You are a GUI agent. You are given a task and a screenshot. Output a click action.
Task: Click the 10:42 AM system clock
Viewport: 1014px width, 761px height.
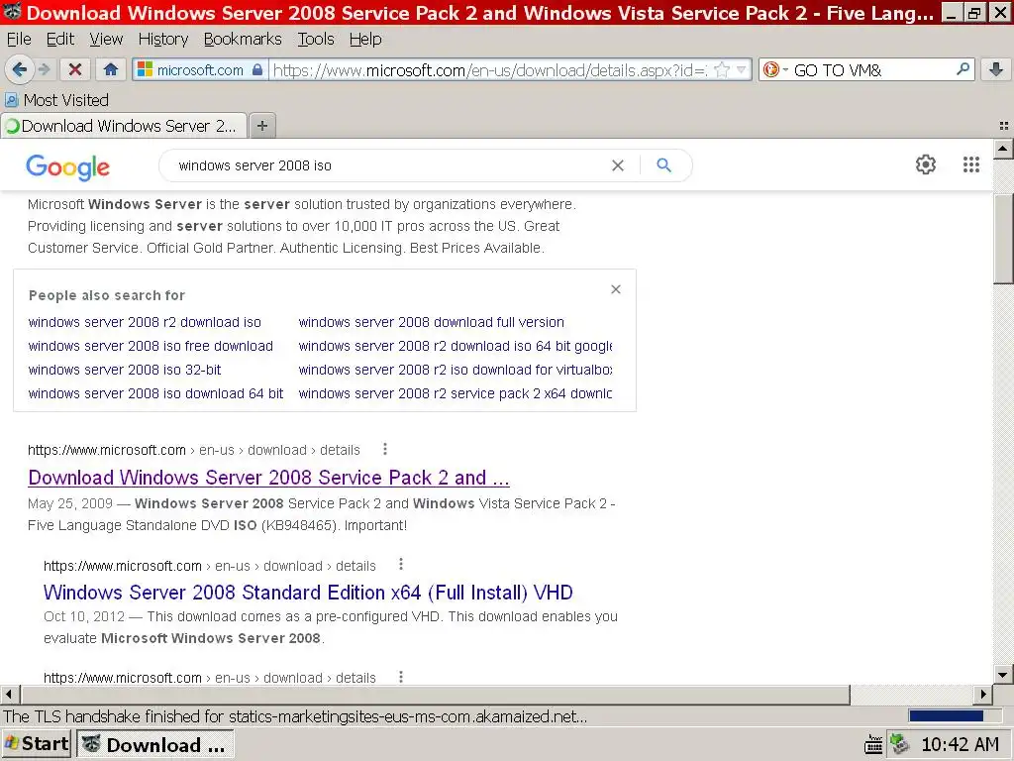tap(960, 745)
